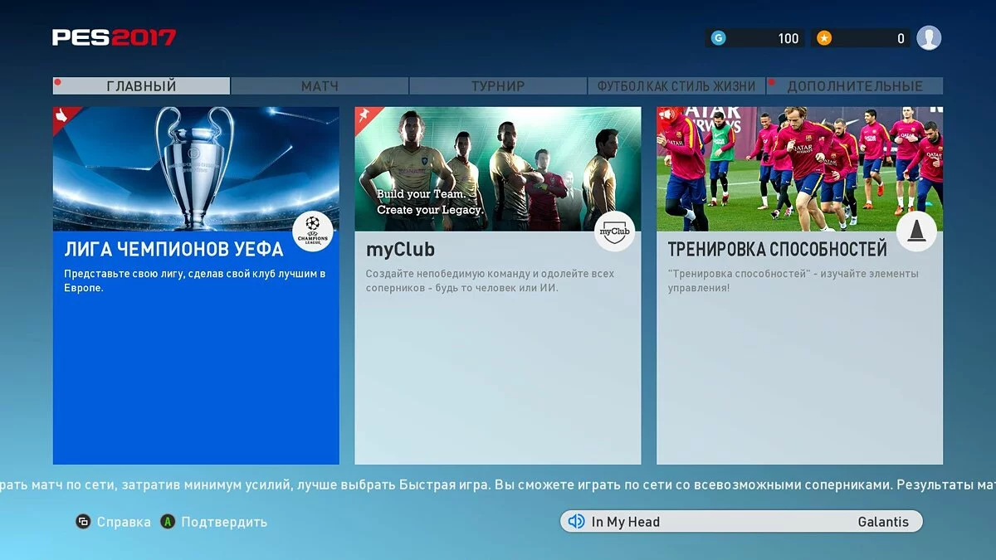Click the megaphone icon on the training card
The image size is (996, 560).
tap(666, 116)
